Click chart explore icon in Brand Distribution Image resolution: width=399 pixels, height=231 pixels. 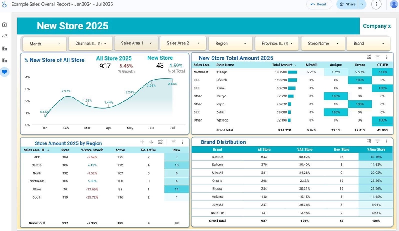(369, 141)
